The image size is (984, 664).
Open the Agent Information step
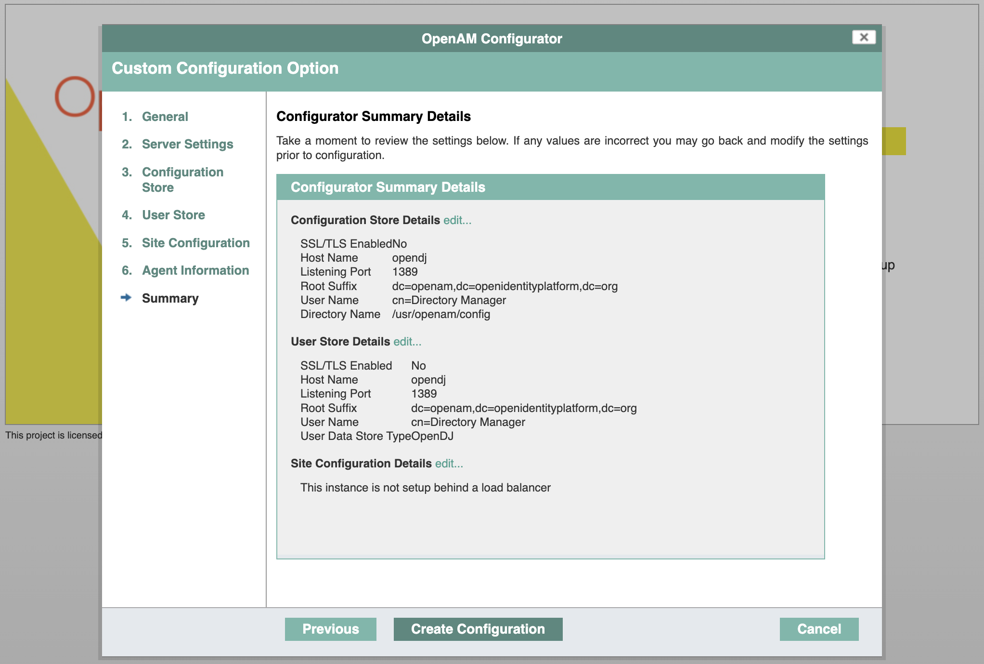click(x=195, y=270)
